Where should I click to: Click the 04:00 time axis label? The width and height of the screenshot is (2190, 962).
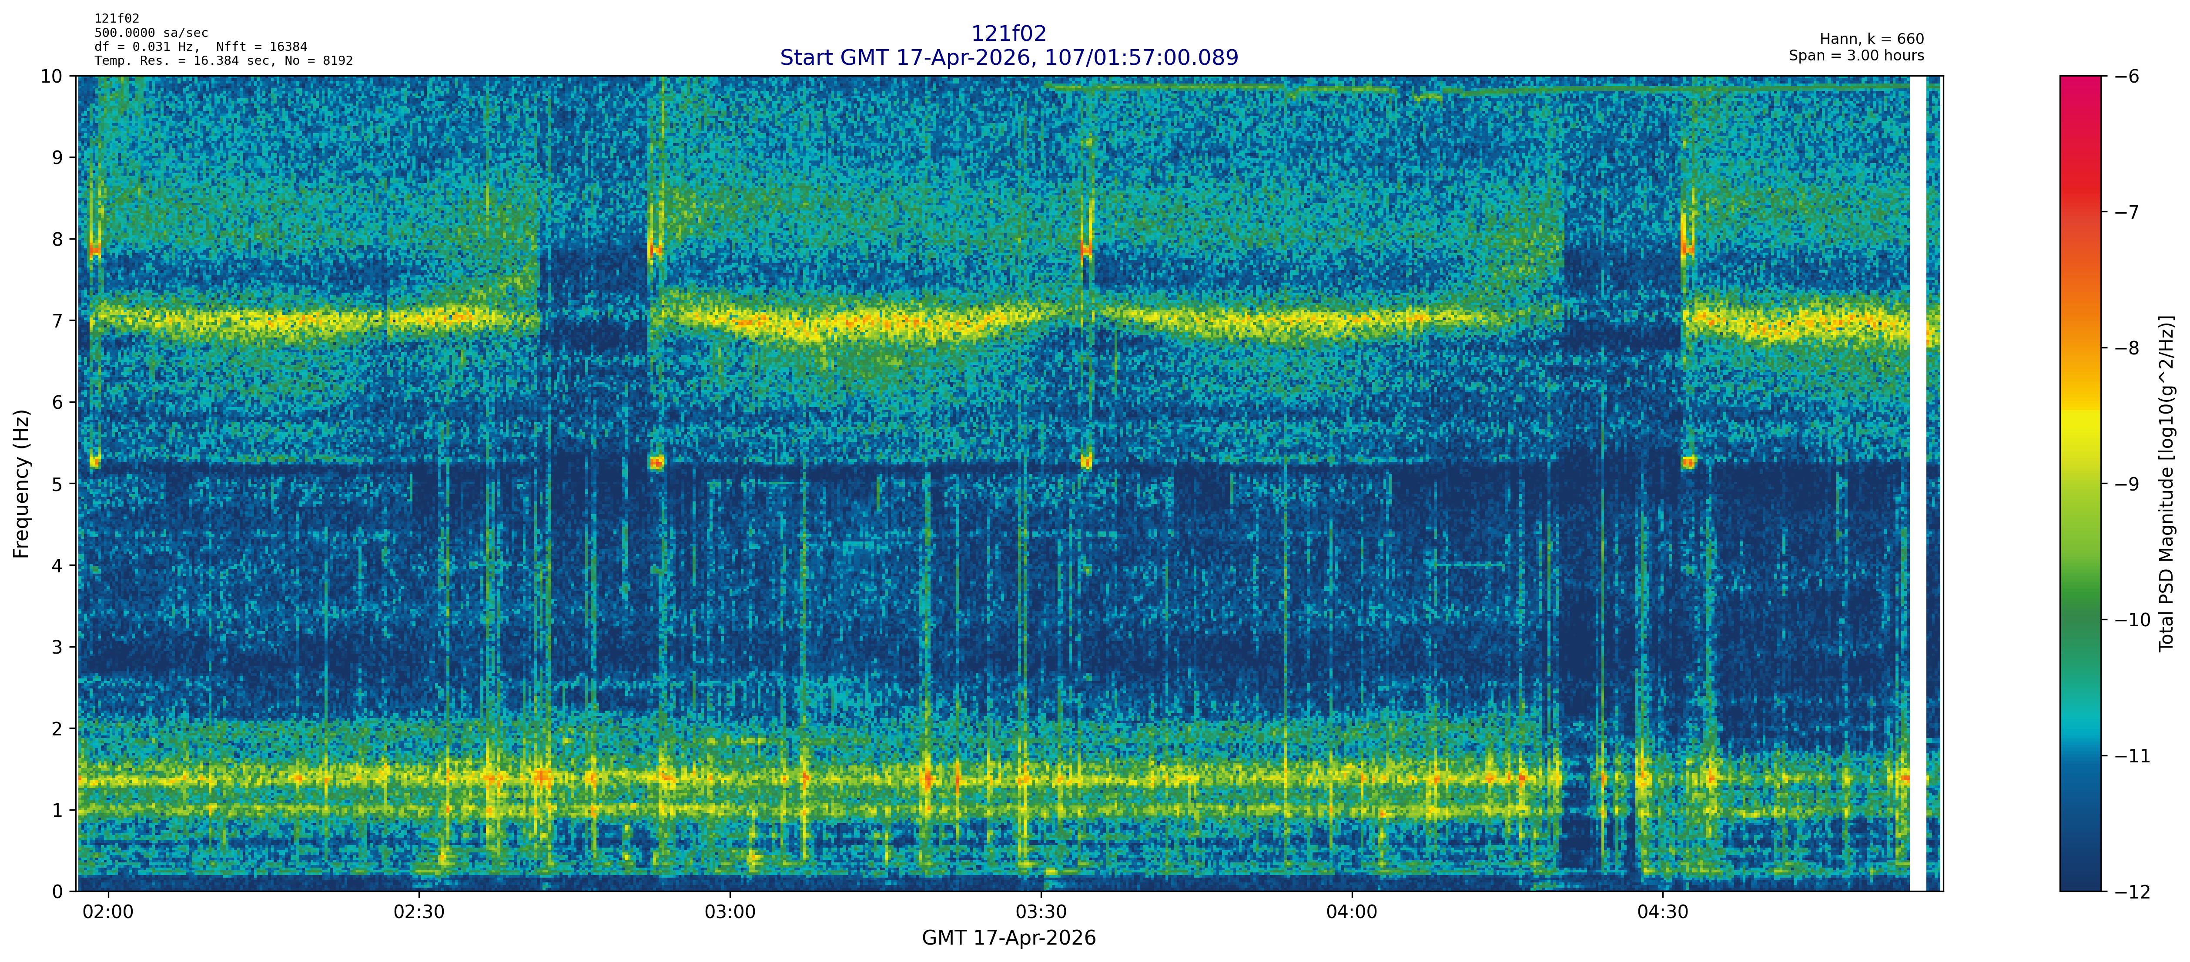[x=1352, y=913]
